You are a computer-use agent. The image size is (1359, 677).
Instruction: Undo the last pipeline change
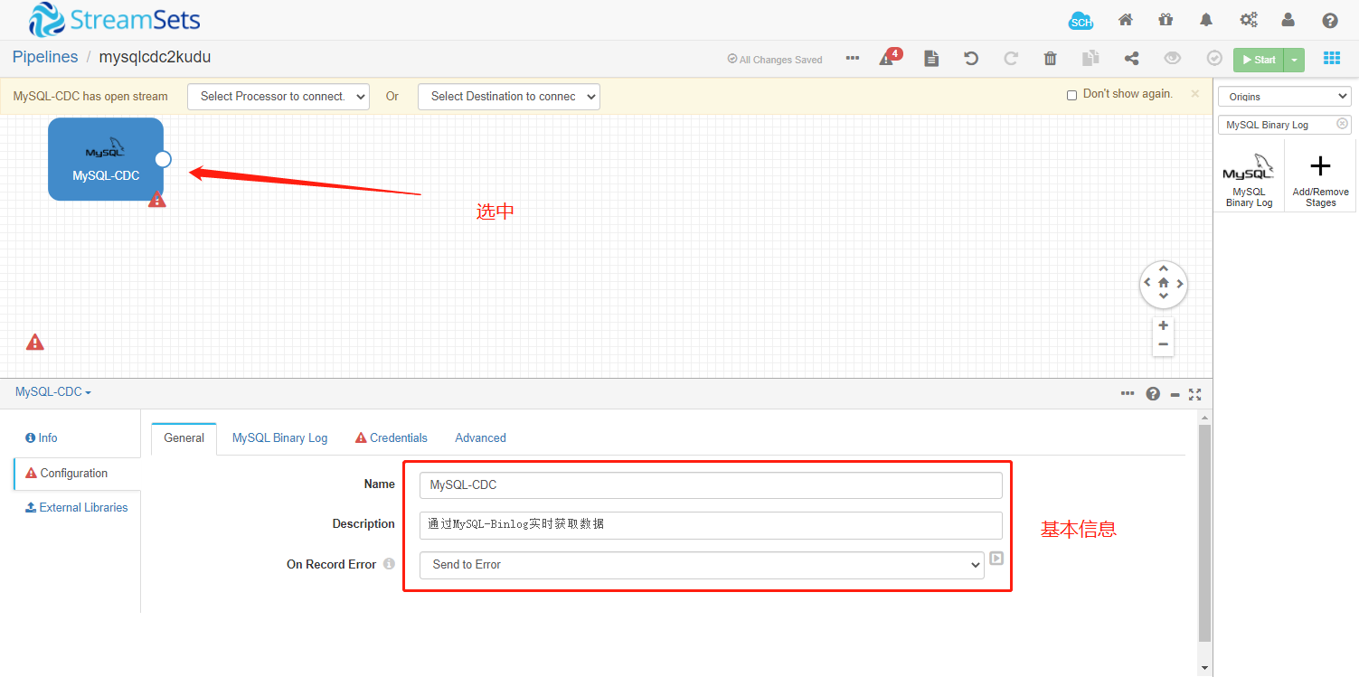pos(971,59)
